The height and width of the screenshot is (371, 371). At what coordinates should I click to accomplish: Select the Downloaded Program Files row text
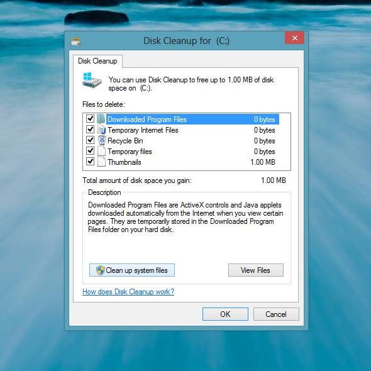(x=147, y=119)
